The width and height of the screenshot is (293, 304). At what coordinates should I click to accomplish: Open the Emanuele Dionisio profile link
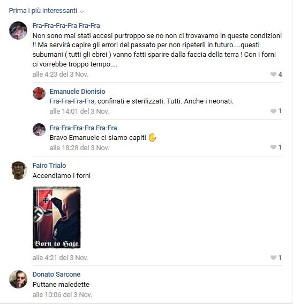(x=78, y=92)
